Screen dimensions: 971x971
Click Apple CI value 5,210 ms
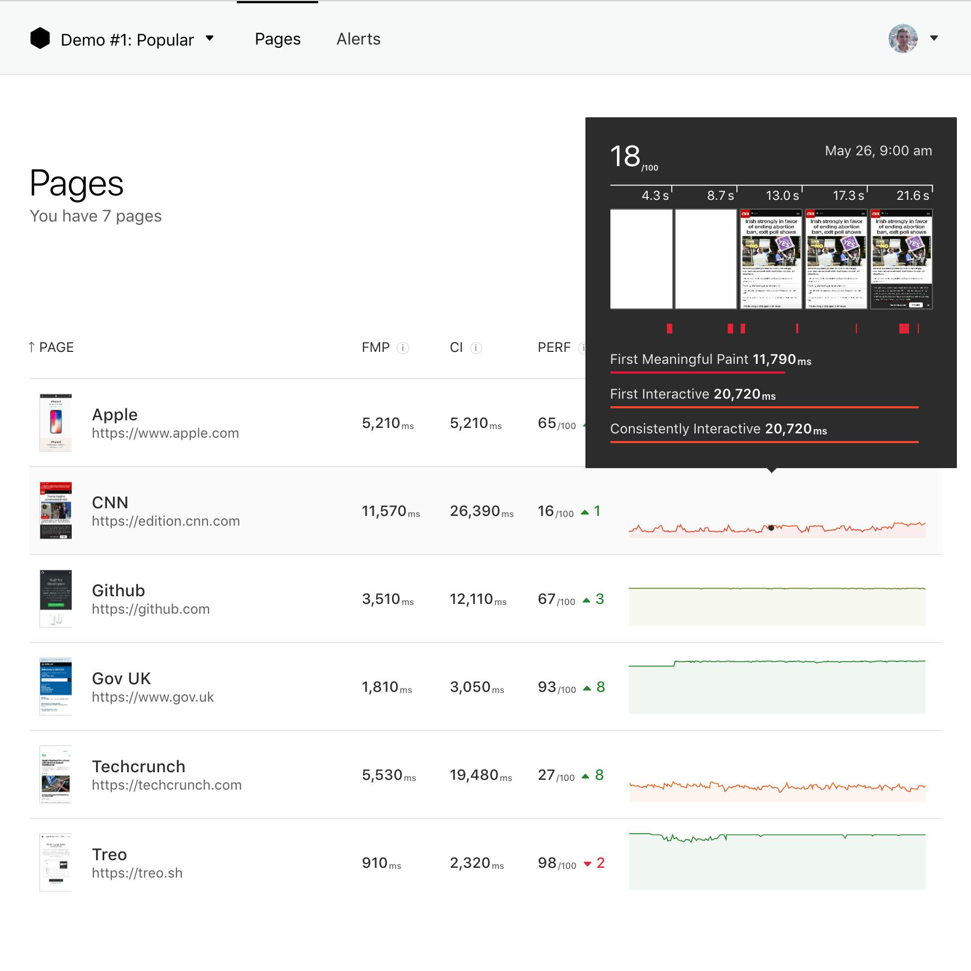(x=476, y=424)
